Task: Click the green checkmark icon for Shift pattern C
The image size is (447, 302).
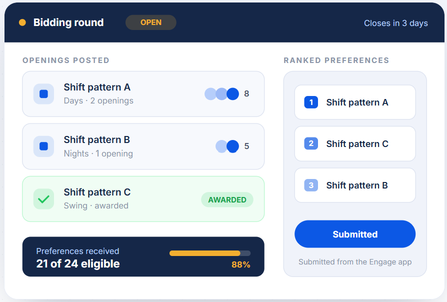Action: (x=43, y=199)
